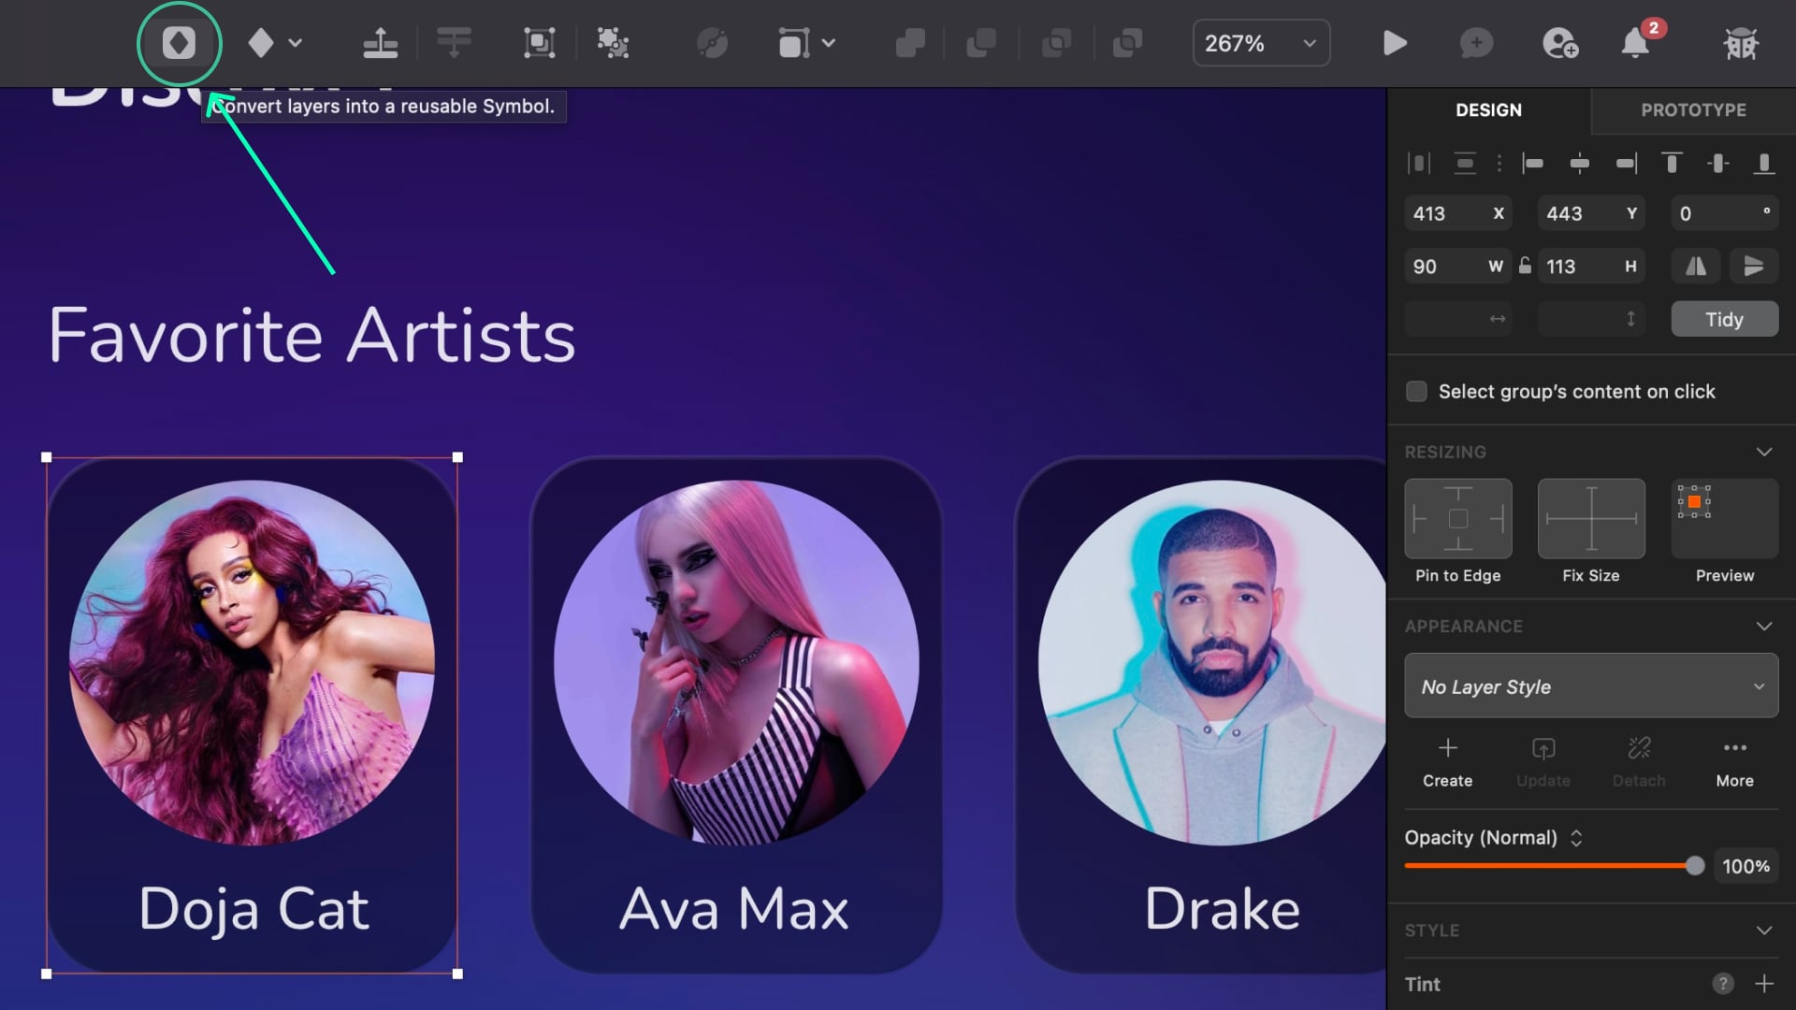The image size is (1796, 1010).
Task: Click the Create layer style button
Action: pos(1447,759)
